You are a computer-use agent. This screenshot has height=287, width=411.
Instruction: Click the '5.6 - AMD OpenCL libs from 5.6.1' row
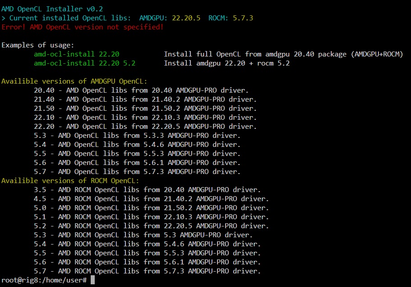[x=137, y=163]
